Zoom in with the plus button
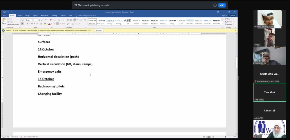 [x=232, y=137]
